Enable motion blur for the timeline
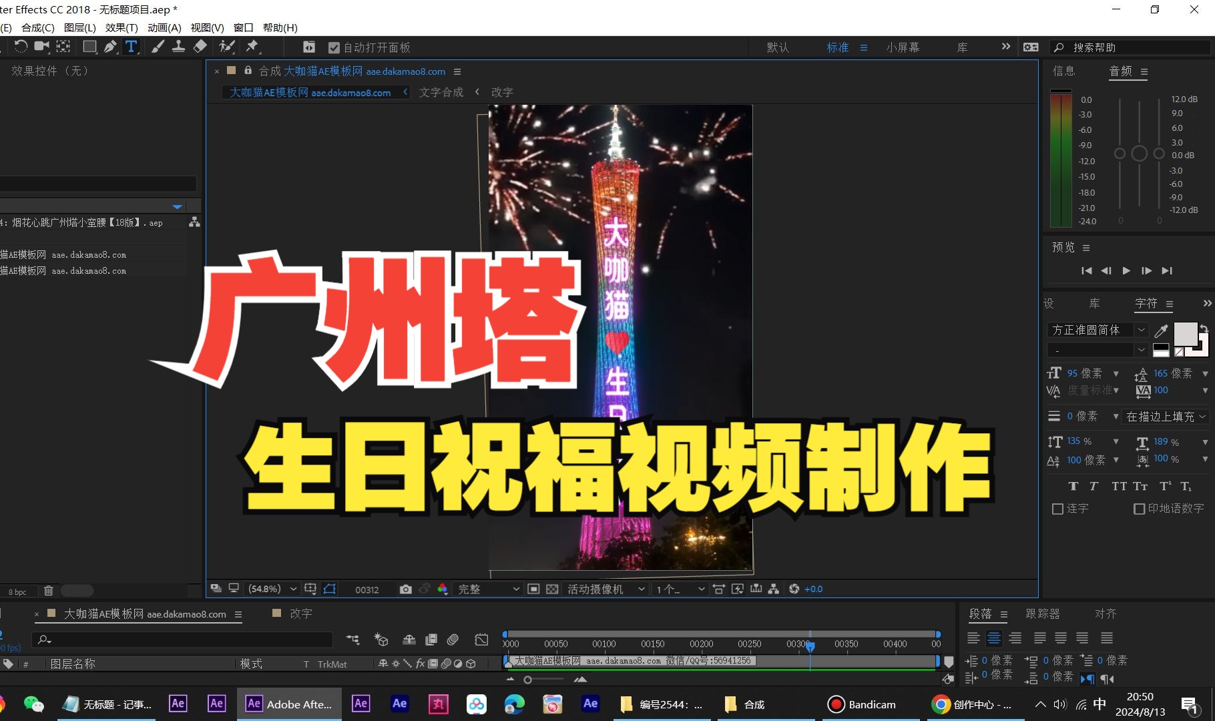Image resolution: width=1215 pixels, height=721 pixels. click(x=453, y=640)
